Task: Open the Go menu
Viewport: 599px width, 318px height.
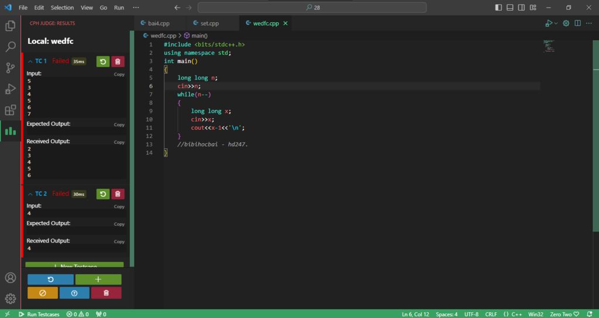Action: click(104, 8)
